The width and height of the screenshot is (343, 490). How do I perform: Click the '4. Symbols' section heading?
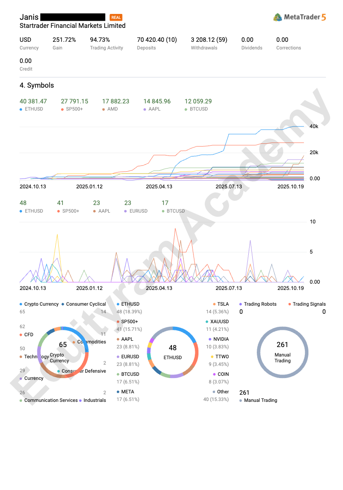37,85
